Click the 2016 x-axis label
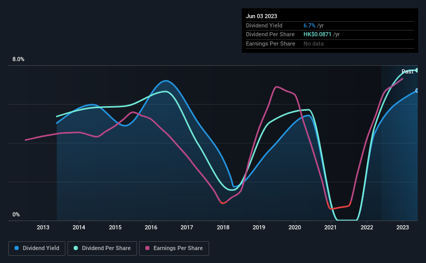426x263 pixels. [151, 227]
